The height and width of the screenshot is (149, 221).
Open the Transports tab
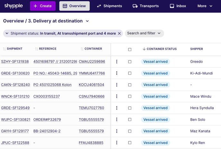click(146, 6)
